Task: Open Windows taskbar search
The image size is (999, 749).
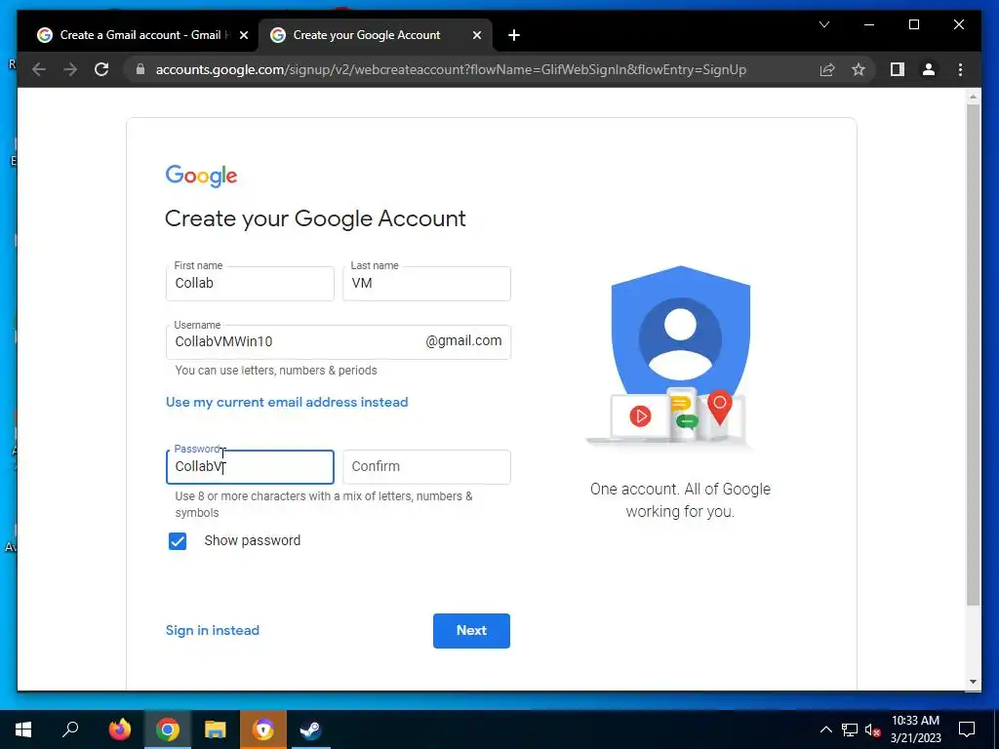Action: tap(70, 729)
